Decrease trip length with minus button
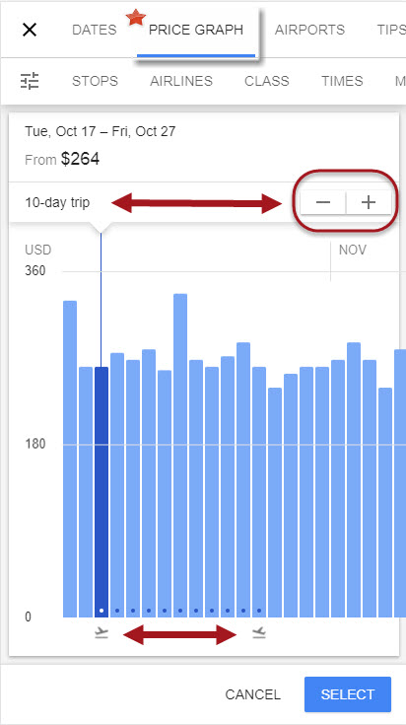 (323, 202)
